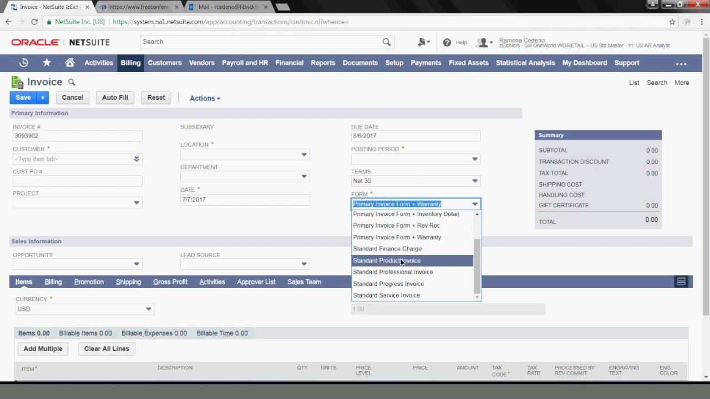Screen dimensions: 710x399
Task: Select Standard Finance Charge form option
Action: 413,249
